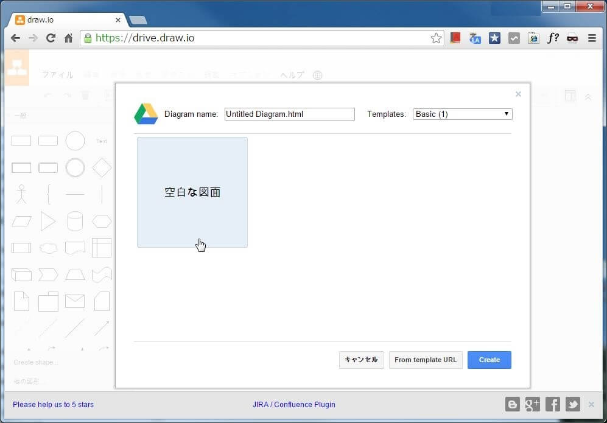Click Please help us to 5 stars link
Viewport: 607px width, 423px height.
click(x=54, y=404)
